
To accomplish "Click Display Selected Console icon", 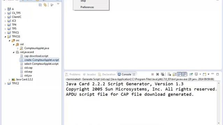I will [196, 74].
